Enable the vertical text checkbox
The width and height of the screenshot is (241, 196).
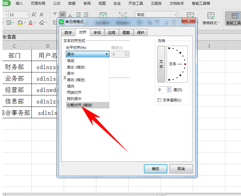point(159,100)
